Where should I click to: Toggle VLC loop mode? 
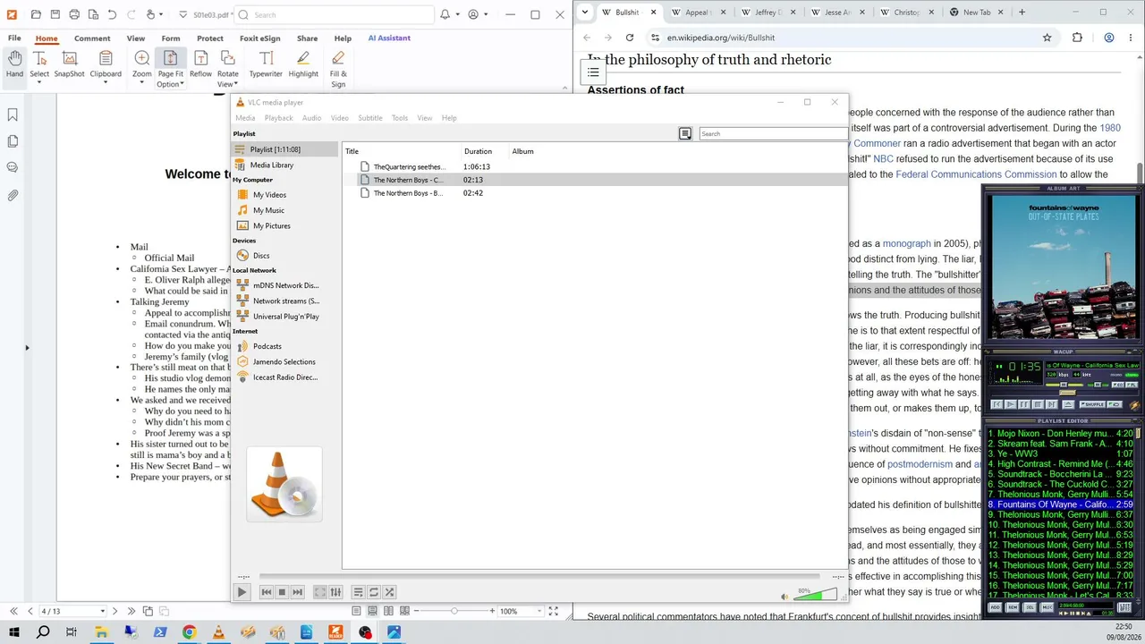374,592
